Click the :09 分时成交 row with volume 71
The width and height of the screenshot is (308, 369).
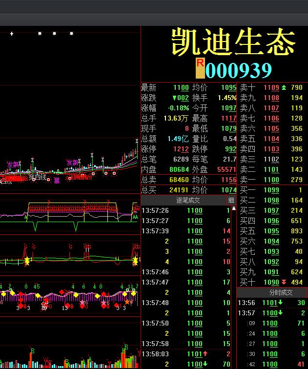point(271,323)
